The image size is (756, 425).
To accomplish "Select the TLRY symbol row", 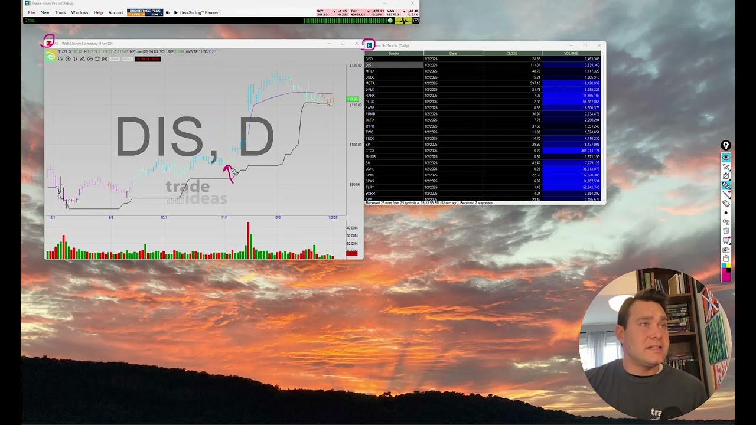I will click(x=483, y=187).
